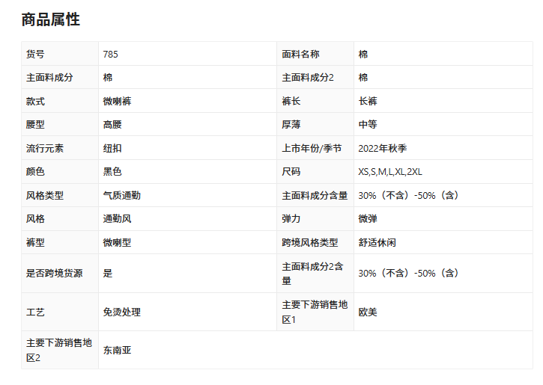Image resolution: width=543 pixels, height=385 pixels.
Task: Select the 纽扣 popular element value
Action: tap(112, 148)
